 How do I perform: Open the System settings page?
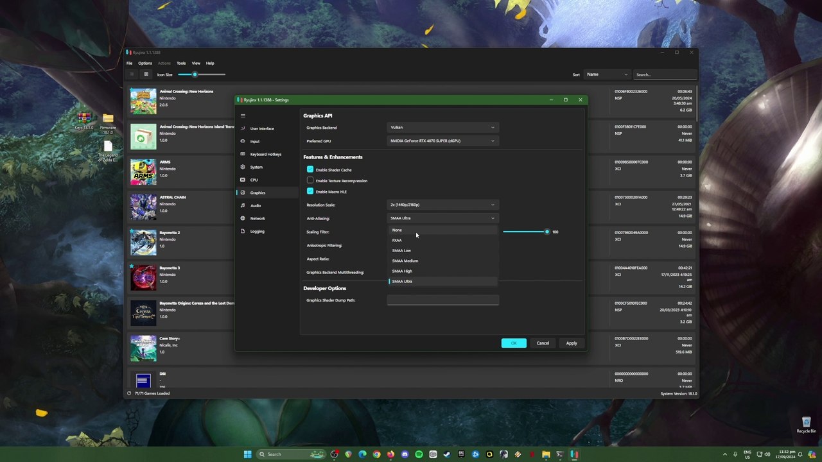point(267,167)
